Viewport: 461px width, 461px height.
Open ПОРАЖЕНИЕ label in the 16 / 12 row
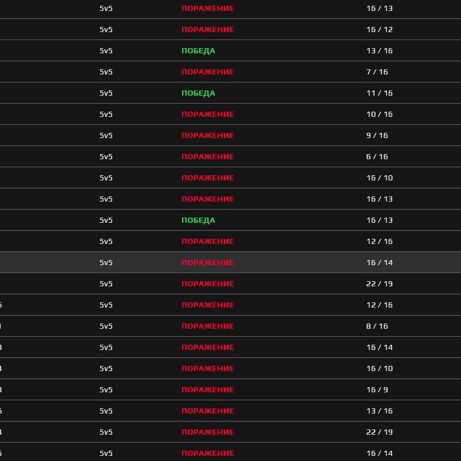[207, 29]
